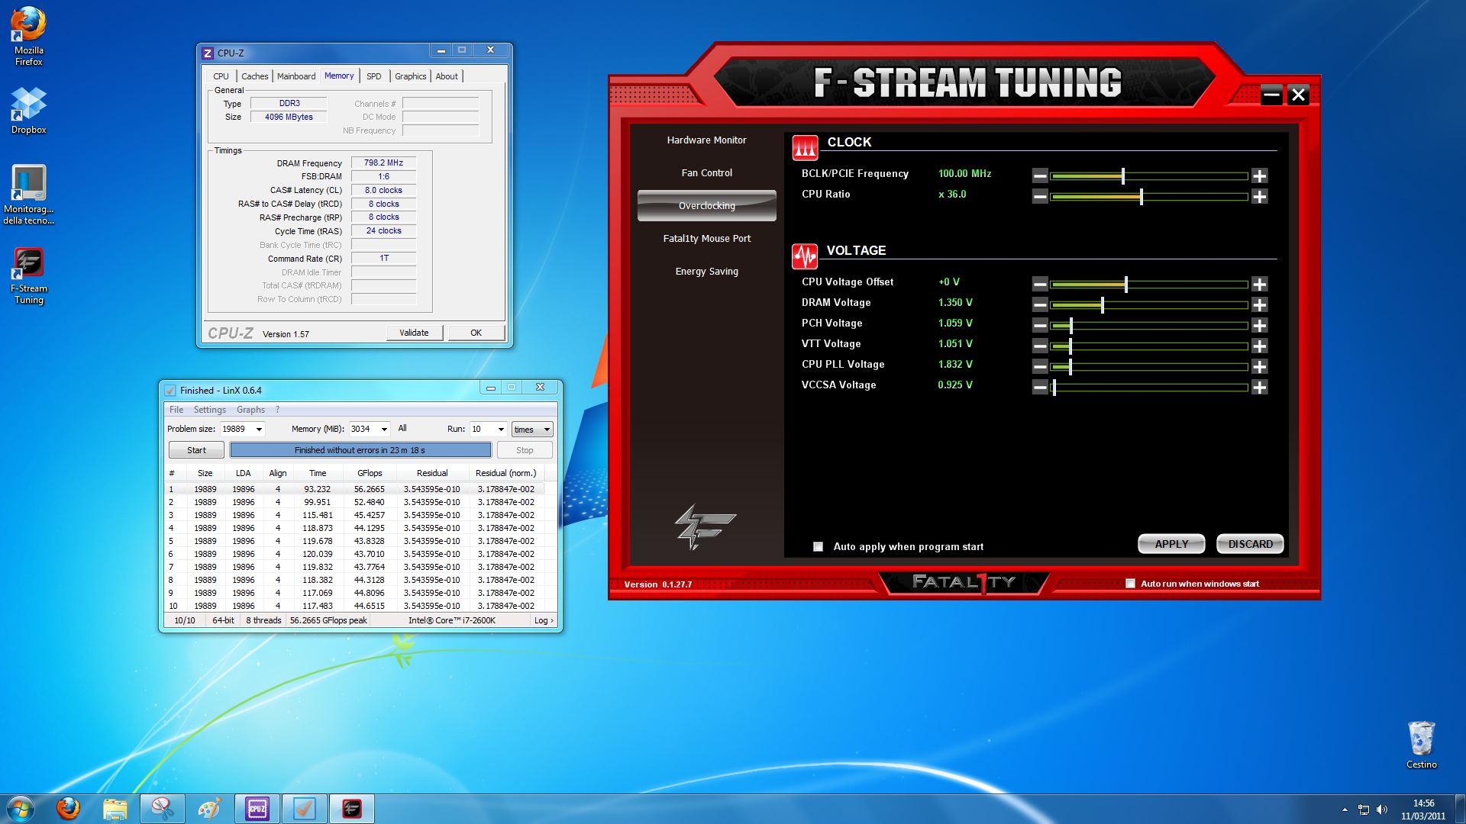Increase BCLK/PCIE Frequency with plus icon
Screen dimensions: 1466x824
(1259, 176)
